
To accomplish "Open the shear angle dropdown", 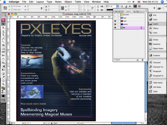I will [x=79, y=10].
